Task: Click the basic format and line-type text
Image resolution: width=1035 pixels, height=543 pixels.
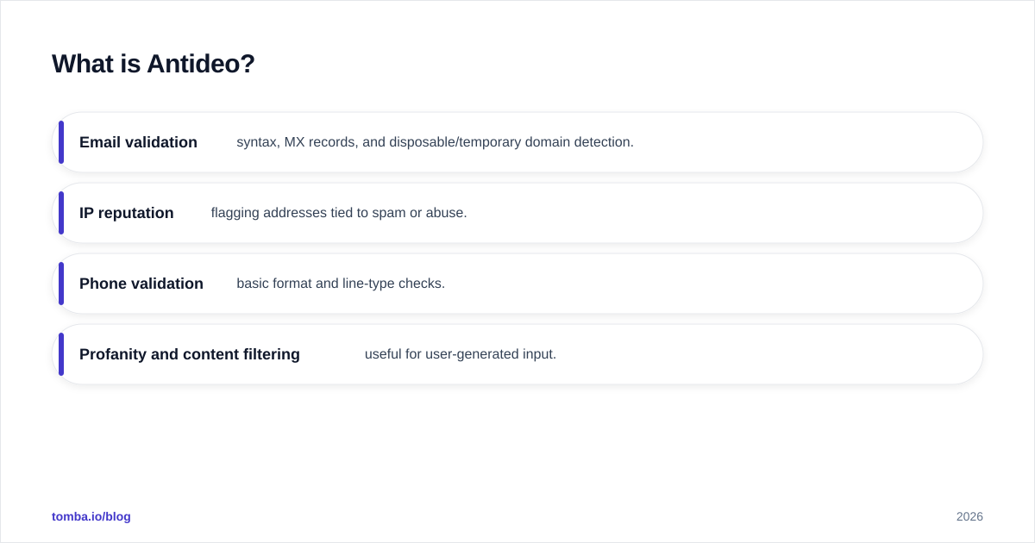Action: 341,284
